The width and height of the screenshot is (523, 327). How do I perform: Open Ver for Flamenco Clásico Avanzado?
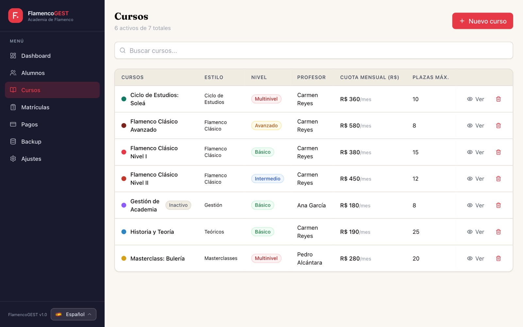point(476,126)
